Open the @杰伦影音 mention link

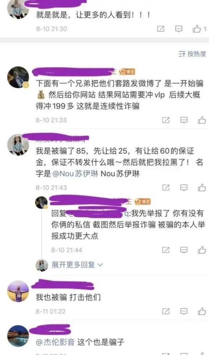[x=55, y=342]
